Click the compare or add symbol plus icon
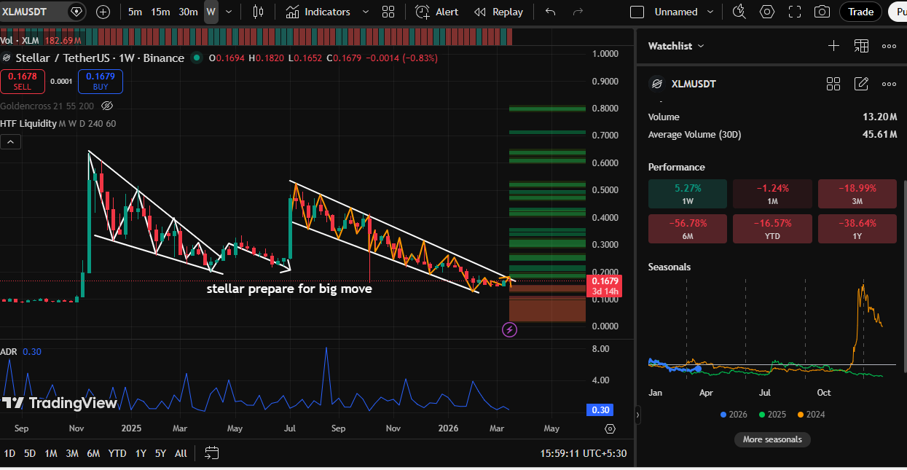Image resolution: width=907 pixels, height=470 pixels. 103,12
